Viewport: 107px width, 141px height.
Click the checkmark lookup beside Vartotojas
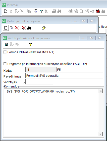pos(24,83)
